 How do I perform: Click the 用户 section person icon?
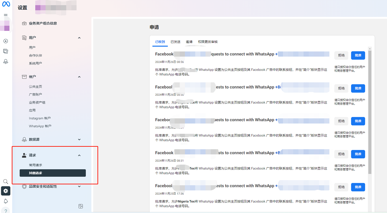click(24, 38)
